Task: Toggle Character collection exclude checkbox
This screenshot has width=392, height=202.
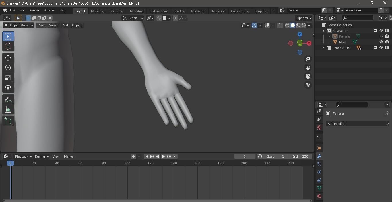Action: pos(375,30)
